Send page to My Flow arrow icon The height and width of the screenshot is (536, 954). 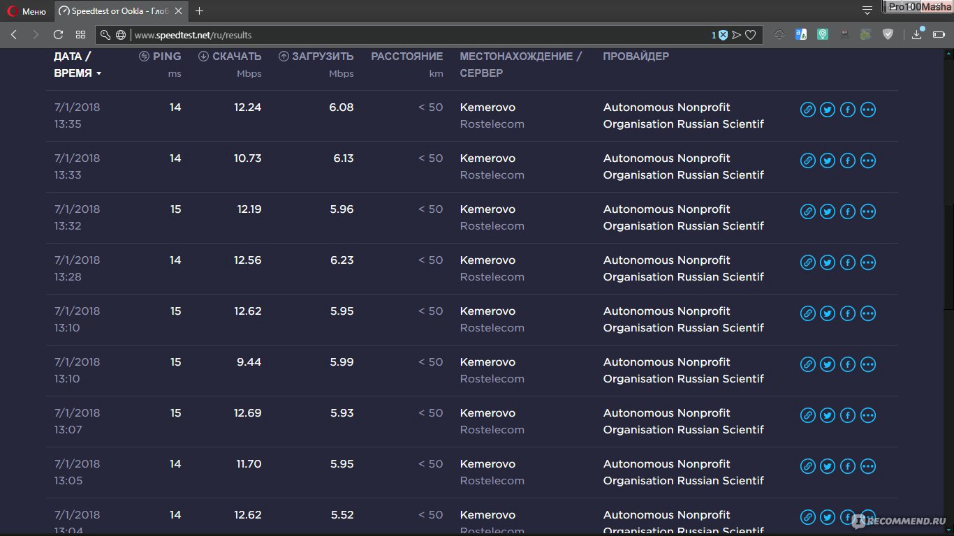(x=736, y=35)
